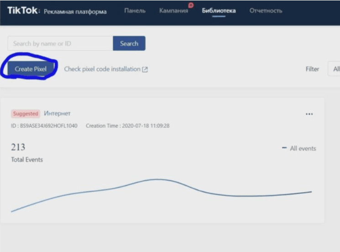Viewport: 340px width, 252px height.
Task: Click the Creation Time 2020-07-18 11:09:28 text
Action: [x=128, y=126]
